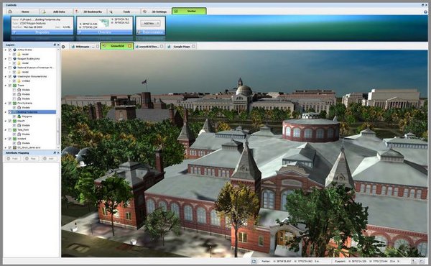Click the Representation panel header
This screenshot has height=266, width=431.
coord(150,32)
